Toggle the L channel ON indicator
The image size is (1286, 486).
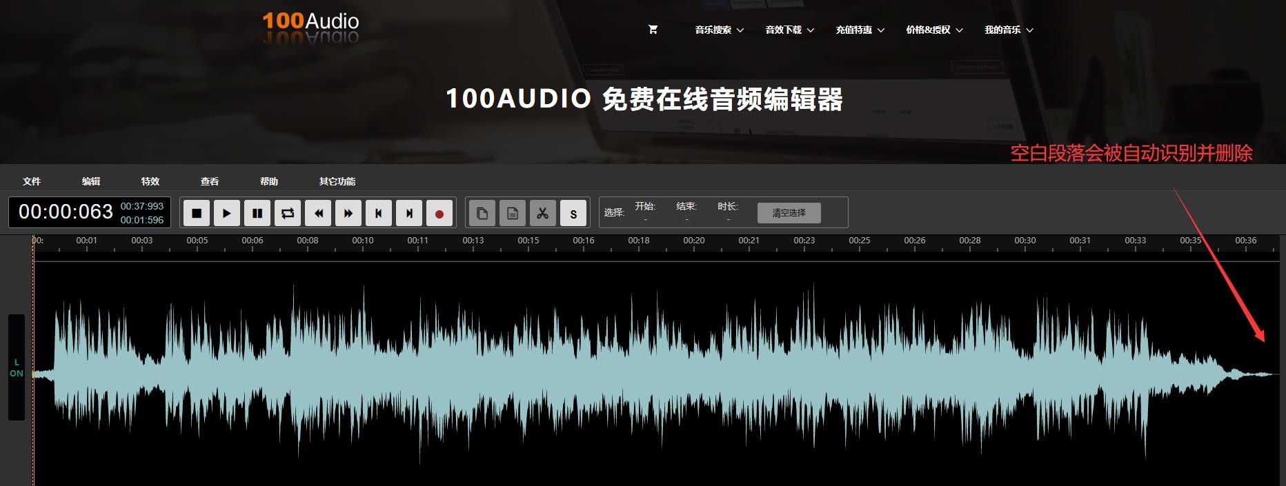[x=17, y=367]
